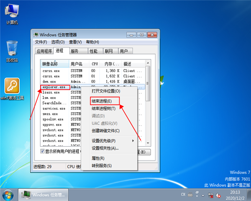Open the 文件(F) menu
This screenshot has height=201, width=251.
[x=41, y=42]
